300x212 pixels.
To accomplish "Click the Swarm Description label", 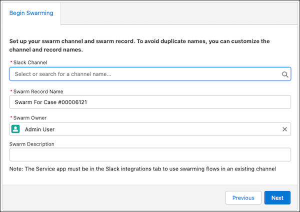I will click(32, 144).
